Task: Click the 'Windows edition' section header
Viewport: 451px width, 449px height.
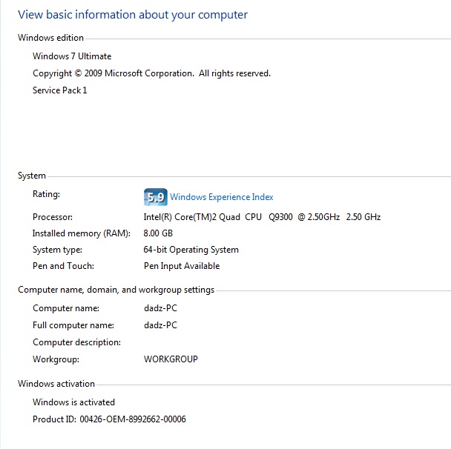Action: [50, 38]
